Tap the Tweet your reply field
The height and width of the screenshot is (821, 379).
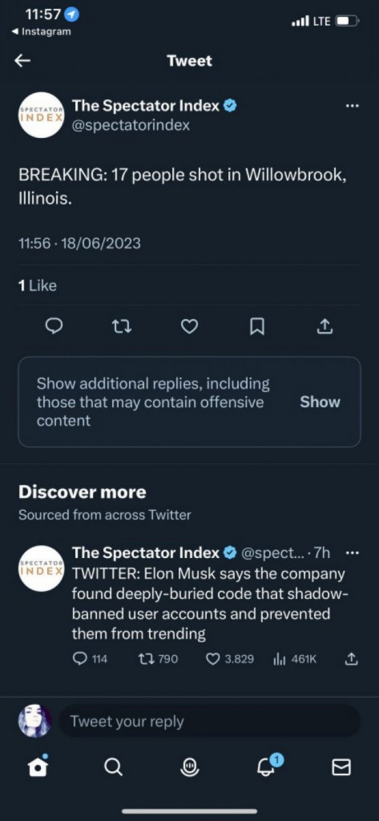click(x=210, y=721)
